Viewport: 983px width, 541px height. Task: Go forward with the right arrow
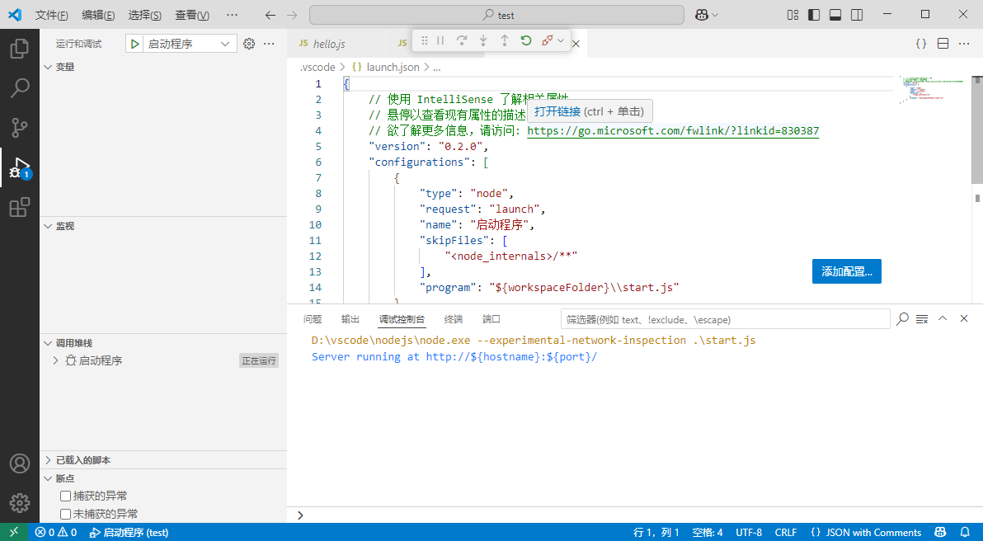291,15
